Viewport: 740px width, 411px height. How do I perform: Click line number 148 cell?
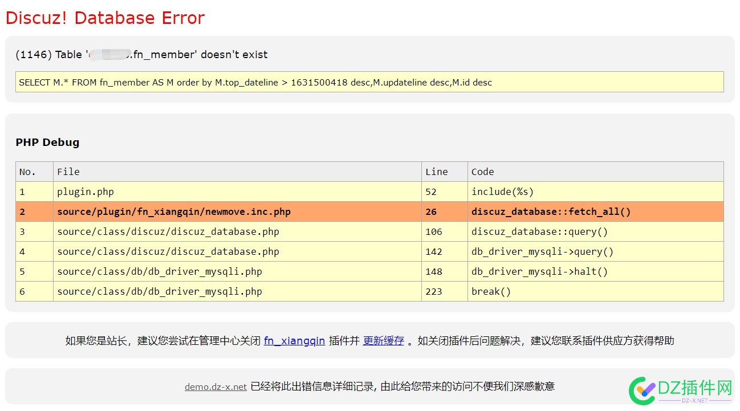[x=445, y=271]
